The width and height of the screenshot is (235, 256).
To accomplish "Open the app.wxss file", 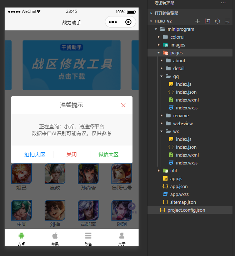I will tap(190, 194).
